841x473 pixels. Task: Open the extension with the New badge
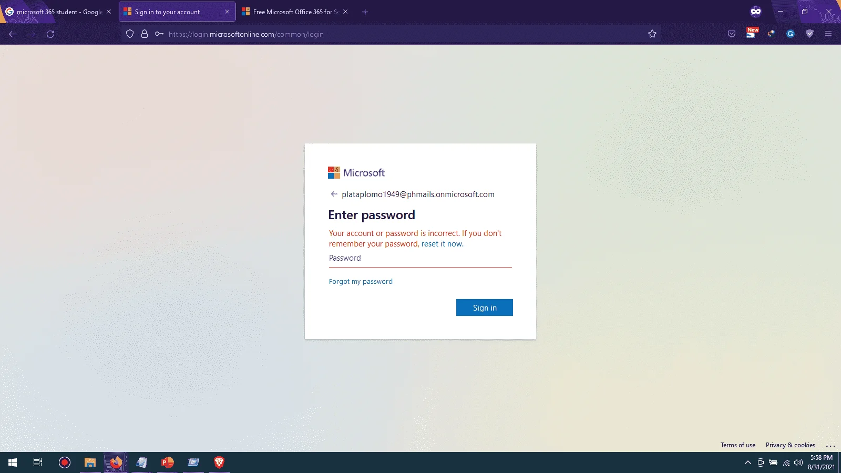(x=752, y=33)
